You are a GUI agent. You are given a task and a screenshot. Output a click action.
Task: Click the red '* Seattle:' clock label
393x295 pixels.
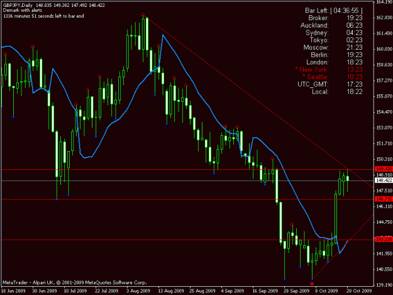[x=316, y=77]
